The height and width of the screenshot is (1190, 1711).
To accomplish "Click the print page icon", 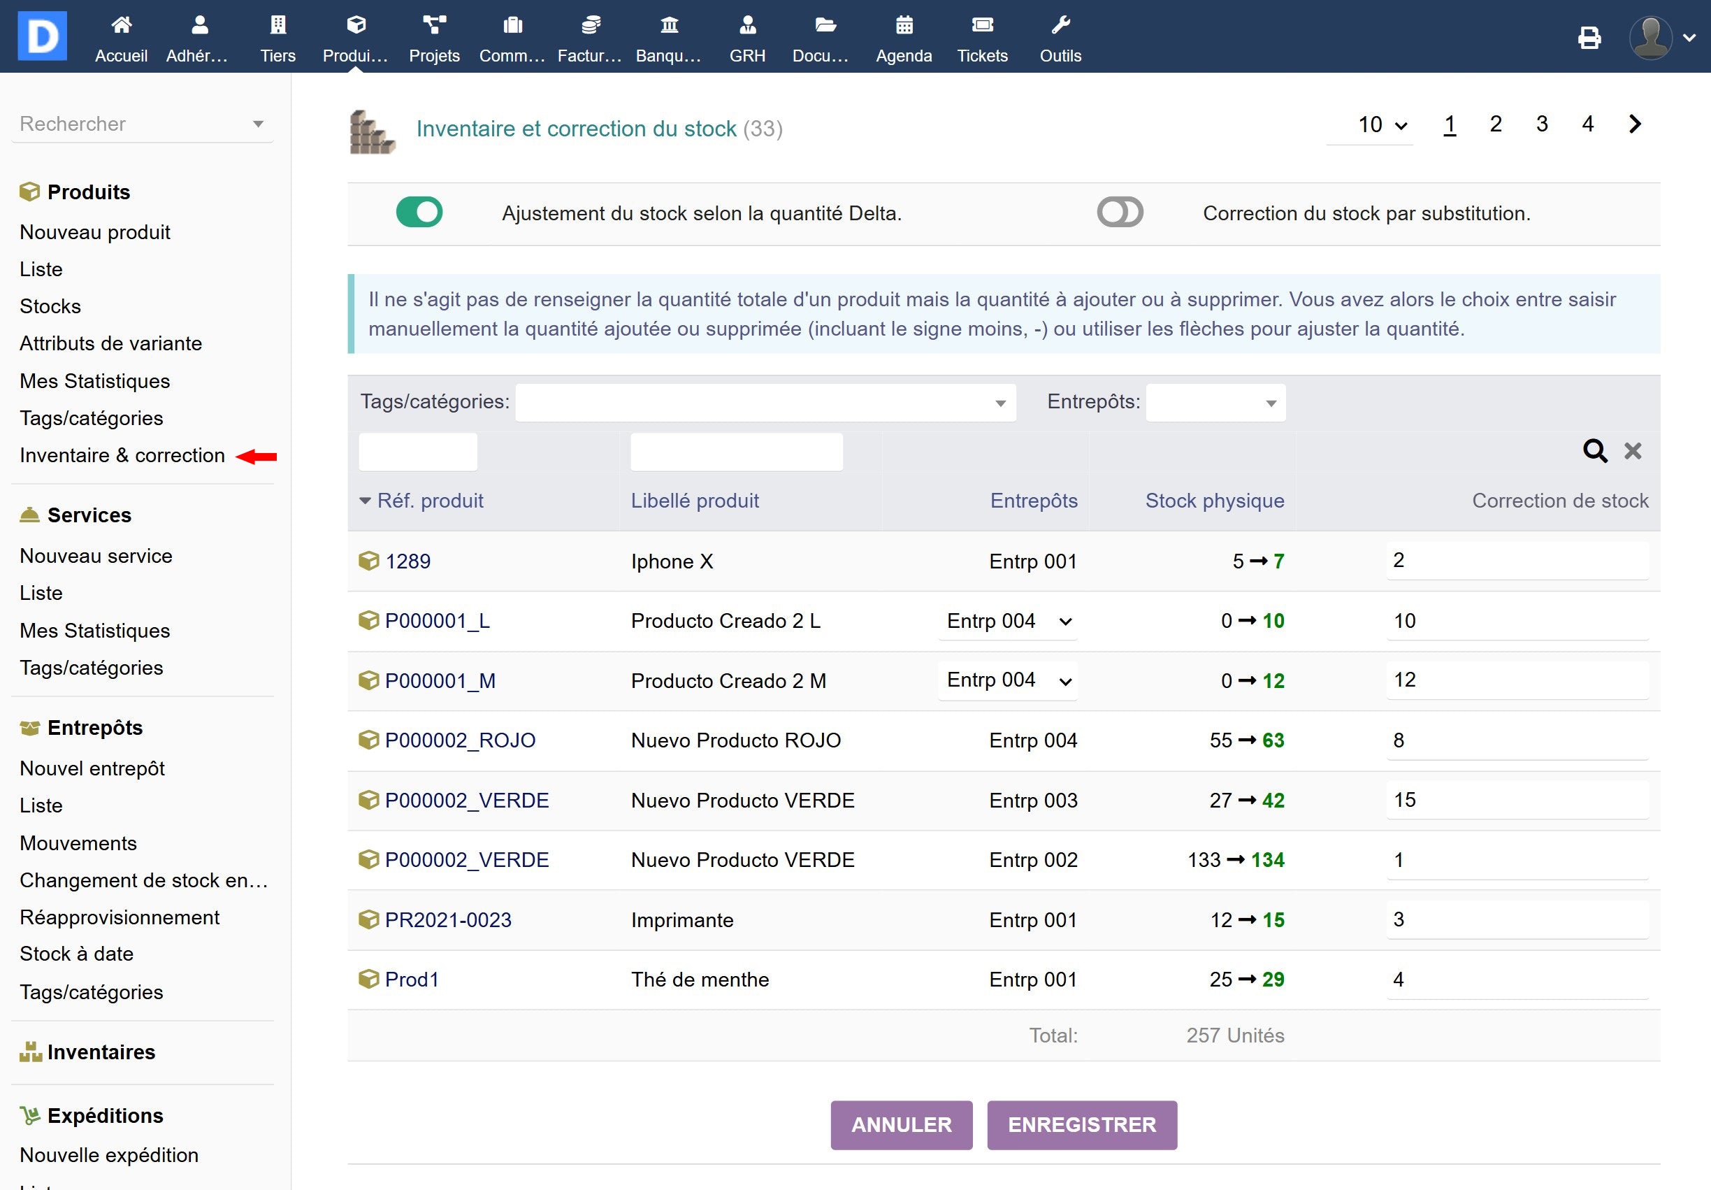I will pyautogui.click(x=1589, y=38).
